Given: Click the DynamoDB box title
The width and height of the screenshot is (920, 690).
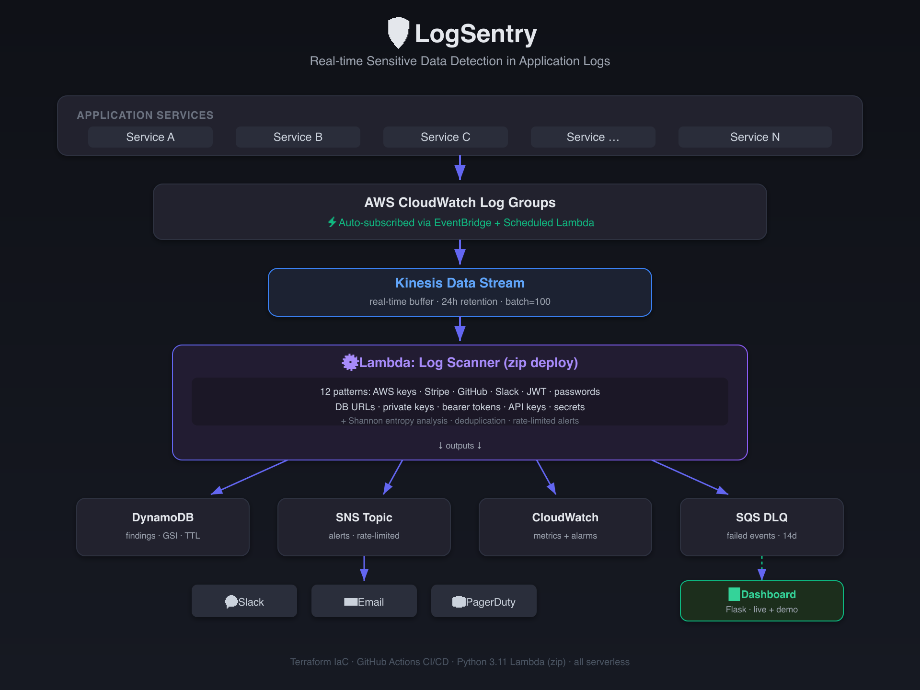Looking at the screenshot, I should click(163, 517).
